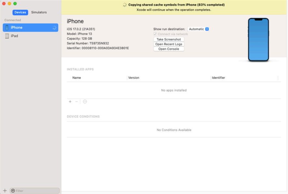288x194 pixels.
Task: Click the No Conditions Available text
Action: click(174, 130)
